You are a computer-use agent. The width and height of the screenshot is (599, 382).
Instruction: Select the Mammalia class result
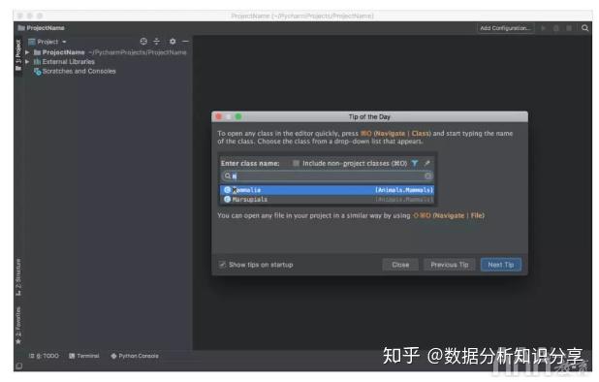pyautogui.click(x=327, y=190)
